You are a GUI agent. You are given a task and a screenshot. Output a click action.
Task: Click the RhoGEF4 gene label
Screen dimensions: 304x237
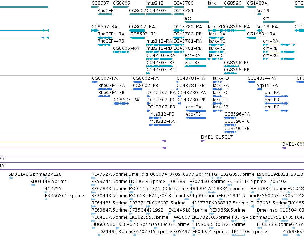tap(107, 11)
